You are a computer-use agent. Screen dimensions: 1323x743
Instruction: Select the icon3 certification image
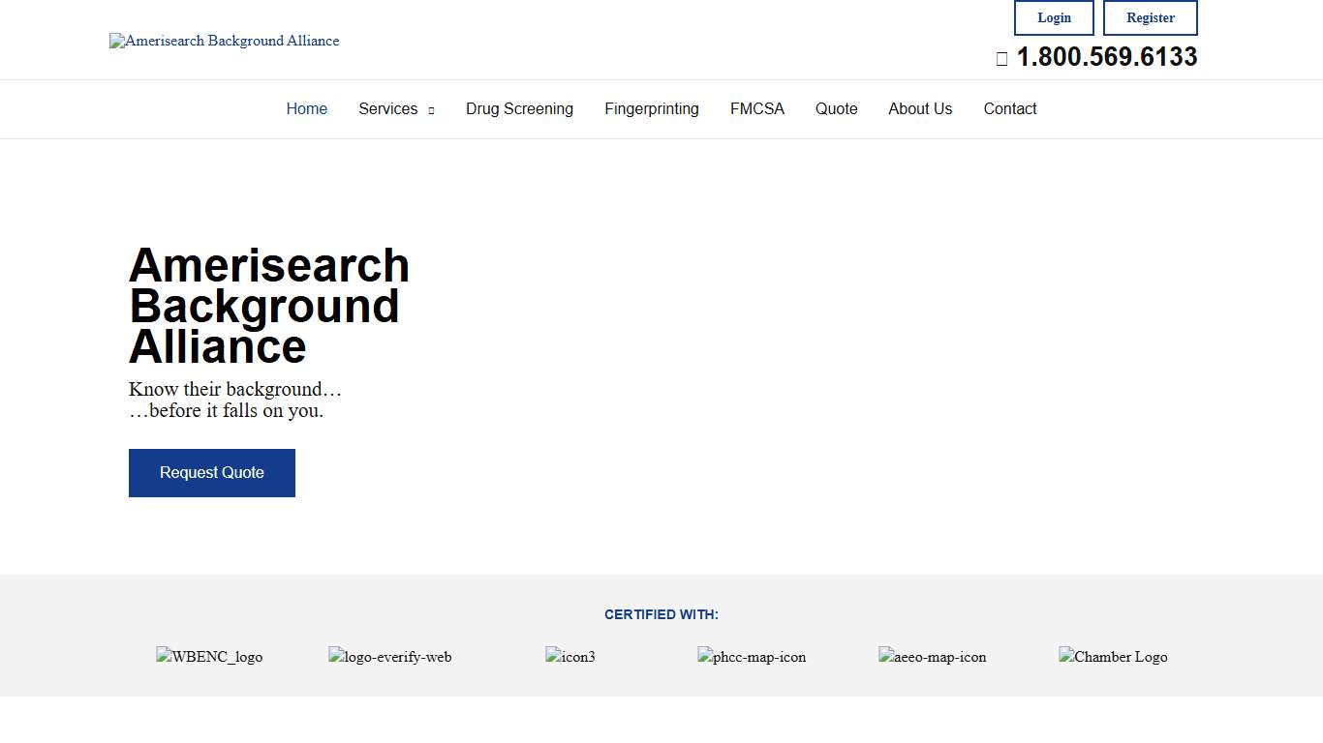click(x=570, y=656)
